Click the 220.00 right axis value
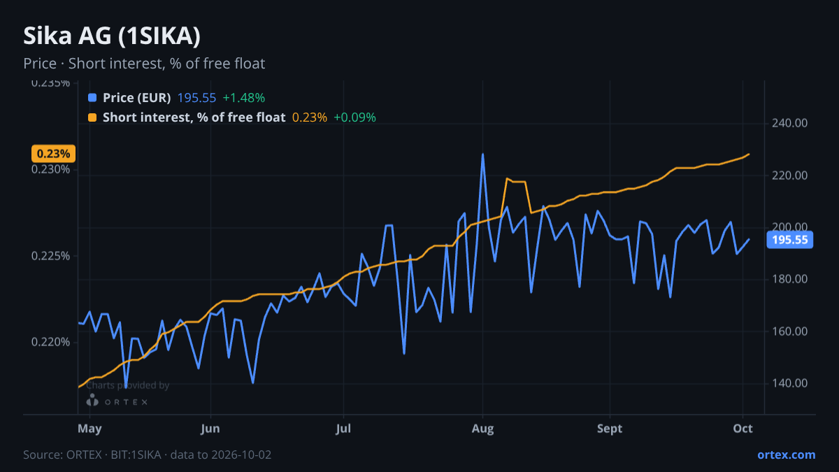Viewport: 839px width, 472px height. [x=789, y=176]
